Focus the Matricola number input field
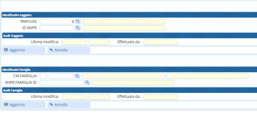This screenshot has height=115, width=257. 57,21
